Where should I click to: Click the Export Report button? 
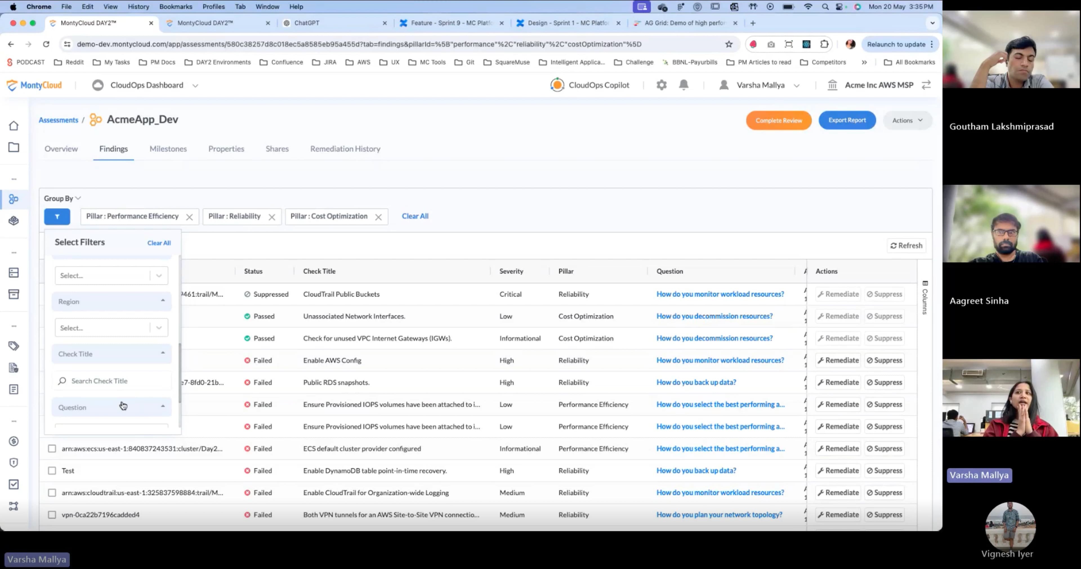pos(847,120)
